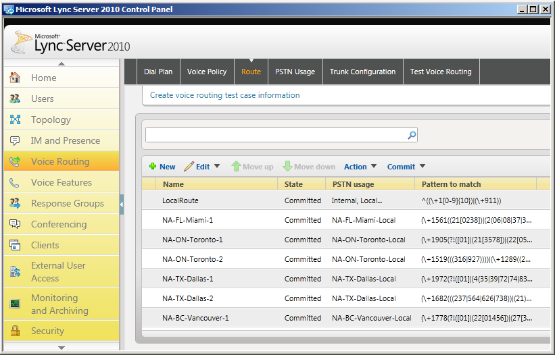Open the Users section
The image size is (555, 355).
click(x=62, y=99)
